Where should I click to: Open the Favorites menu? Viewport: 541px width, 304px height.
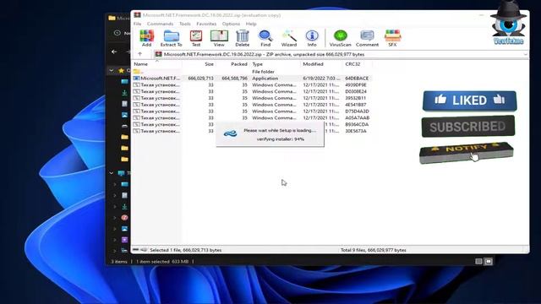(x=206, y=24)
